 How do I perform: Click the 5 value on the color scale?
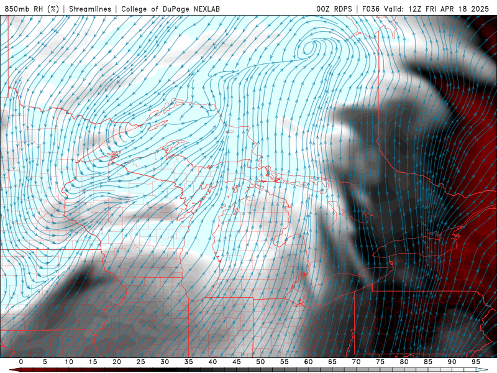coord(45,362)
